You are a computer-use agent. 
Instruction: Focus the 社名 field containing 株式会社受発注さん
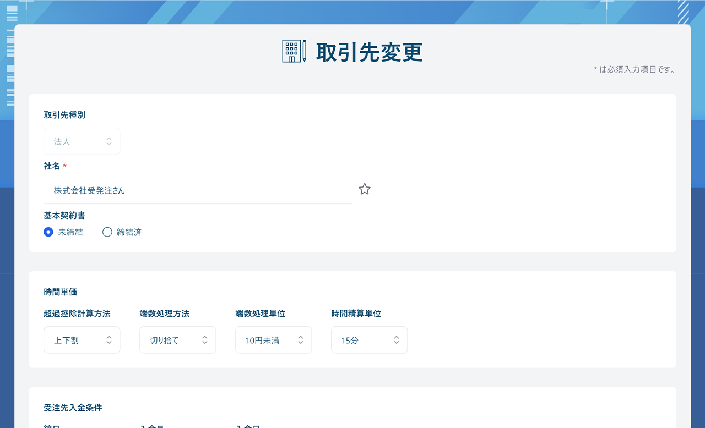[x=198, y=191]
